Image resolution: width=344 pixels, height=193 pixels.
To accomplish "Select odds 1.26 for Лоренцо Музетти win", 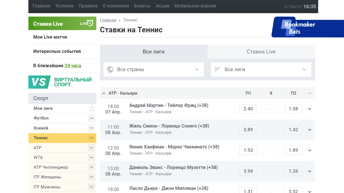I will (293, 171).
